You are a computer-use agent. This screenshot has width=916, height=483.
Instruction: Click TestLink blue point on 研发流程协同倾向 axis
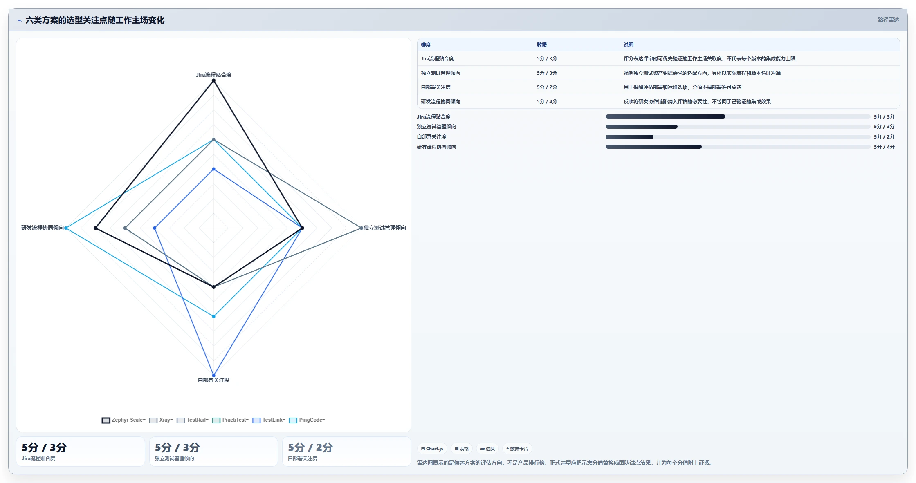tap(155, 228)
